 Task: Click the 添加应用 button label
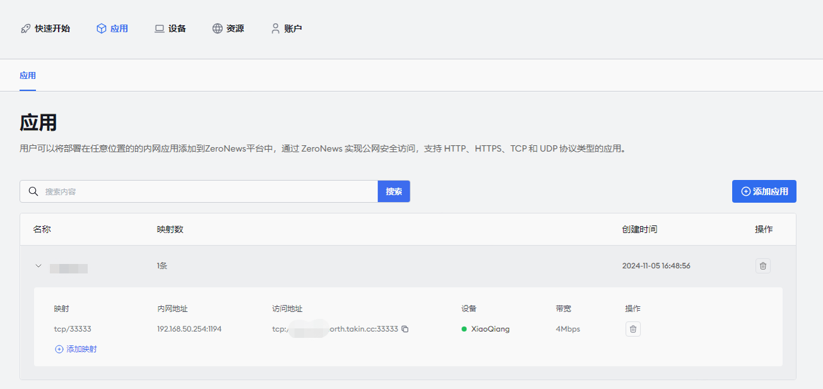pyautogui.click(x=771, y=191)
